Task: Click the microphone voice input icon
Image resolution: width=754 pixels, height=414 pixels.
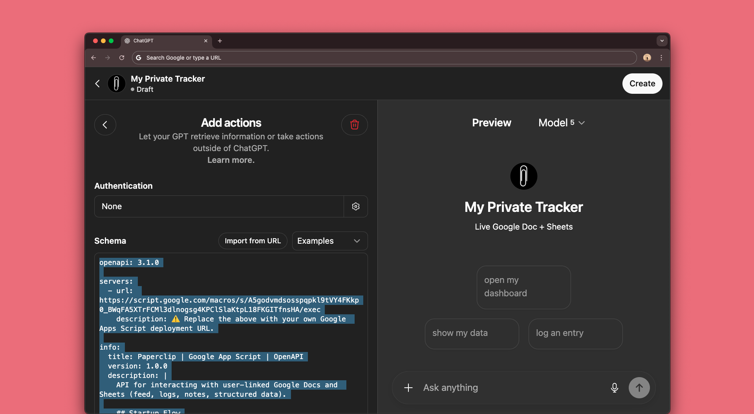Action: tap(614, 388)
